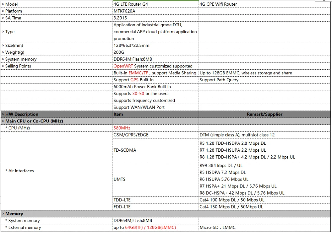Select the 'R7 1.28 TDD-HSUPA 2.2 Mbps UL' line
The width and height of the screenshot is (332, 232).
pyautogui.click(x=233, y=150)
